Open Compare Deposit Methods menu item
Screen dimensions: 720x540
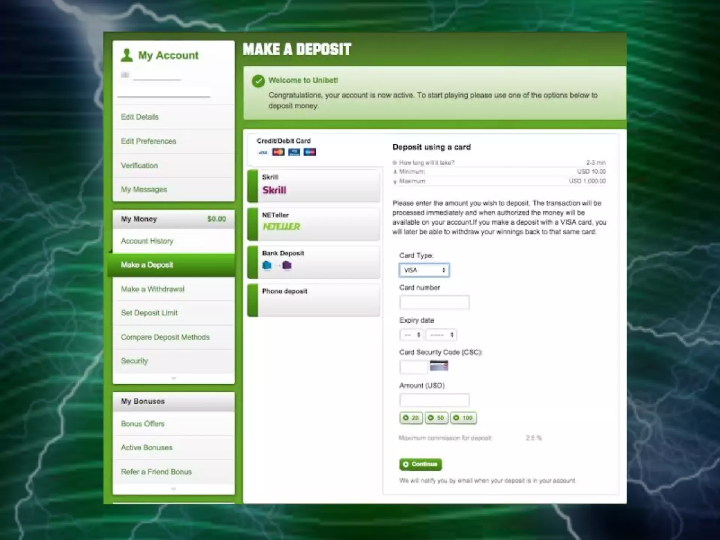(165, 336)
